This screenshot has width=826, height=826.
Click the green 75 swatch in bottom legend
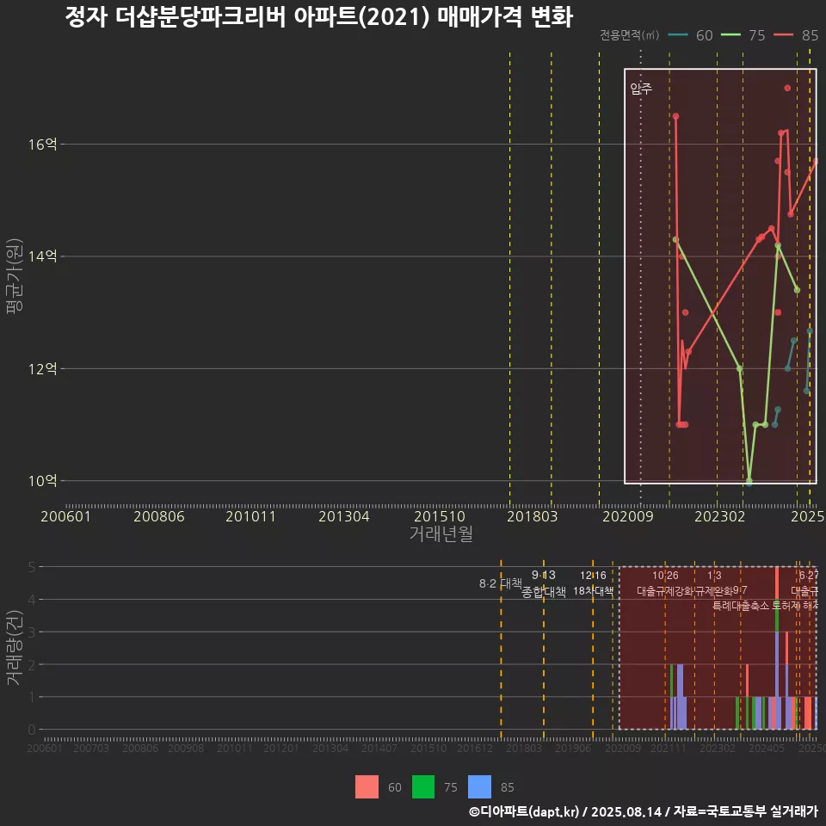pyautogui.click(x=423, y=787)
